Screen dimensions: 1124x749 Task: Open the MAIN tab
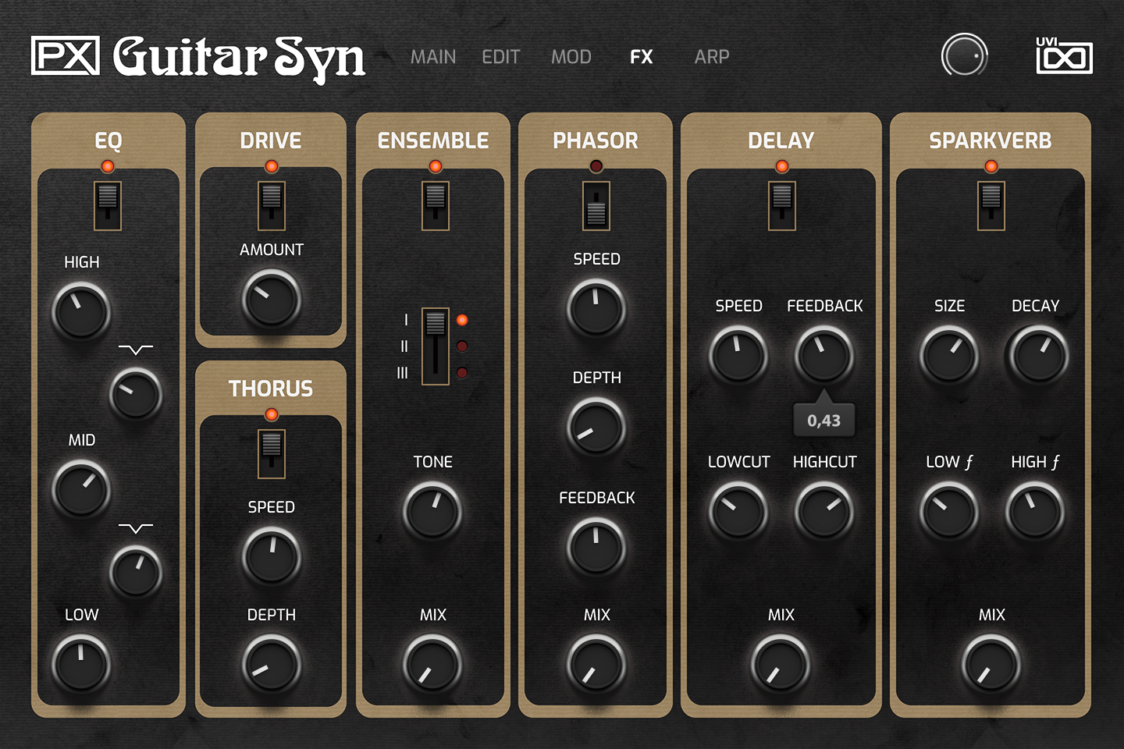point(433,57)
